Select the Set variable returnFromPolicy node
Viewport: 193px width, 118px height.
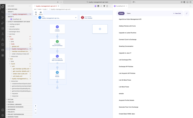(57, 44)
